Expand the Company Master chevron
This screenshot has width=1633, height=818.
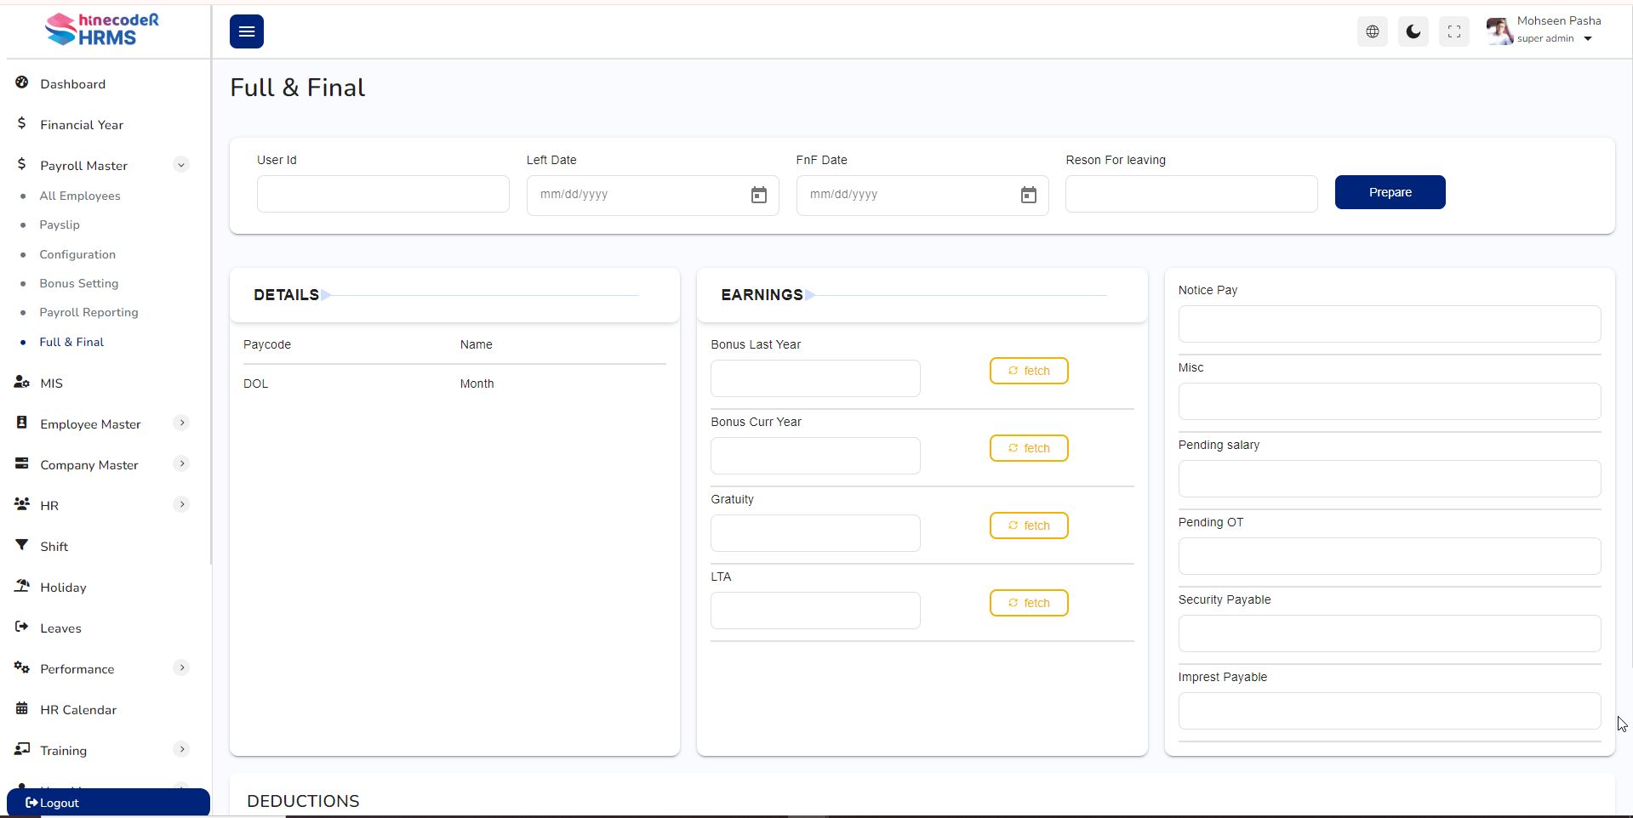click(x=181, y=463)
